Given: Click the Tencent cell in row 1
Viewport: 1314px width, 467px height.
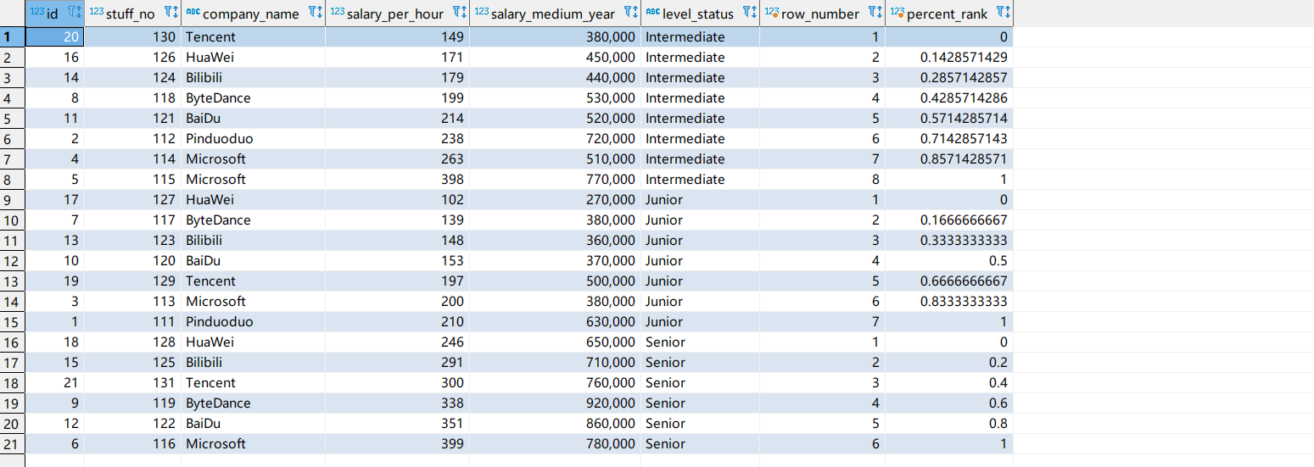Looking at the screenshot, I should (x=253, y=36).
